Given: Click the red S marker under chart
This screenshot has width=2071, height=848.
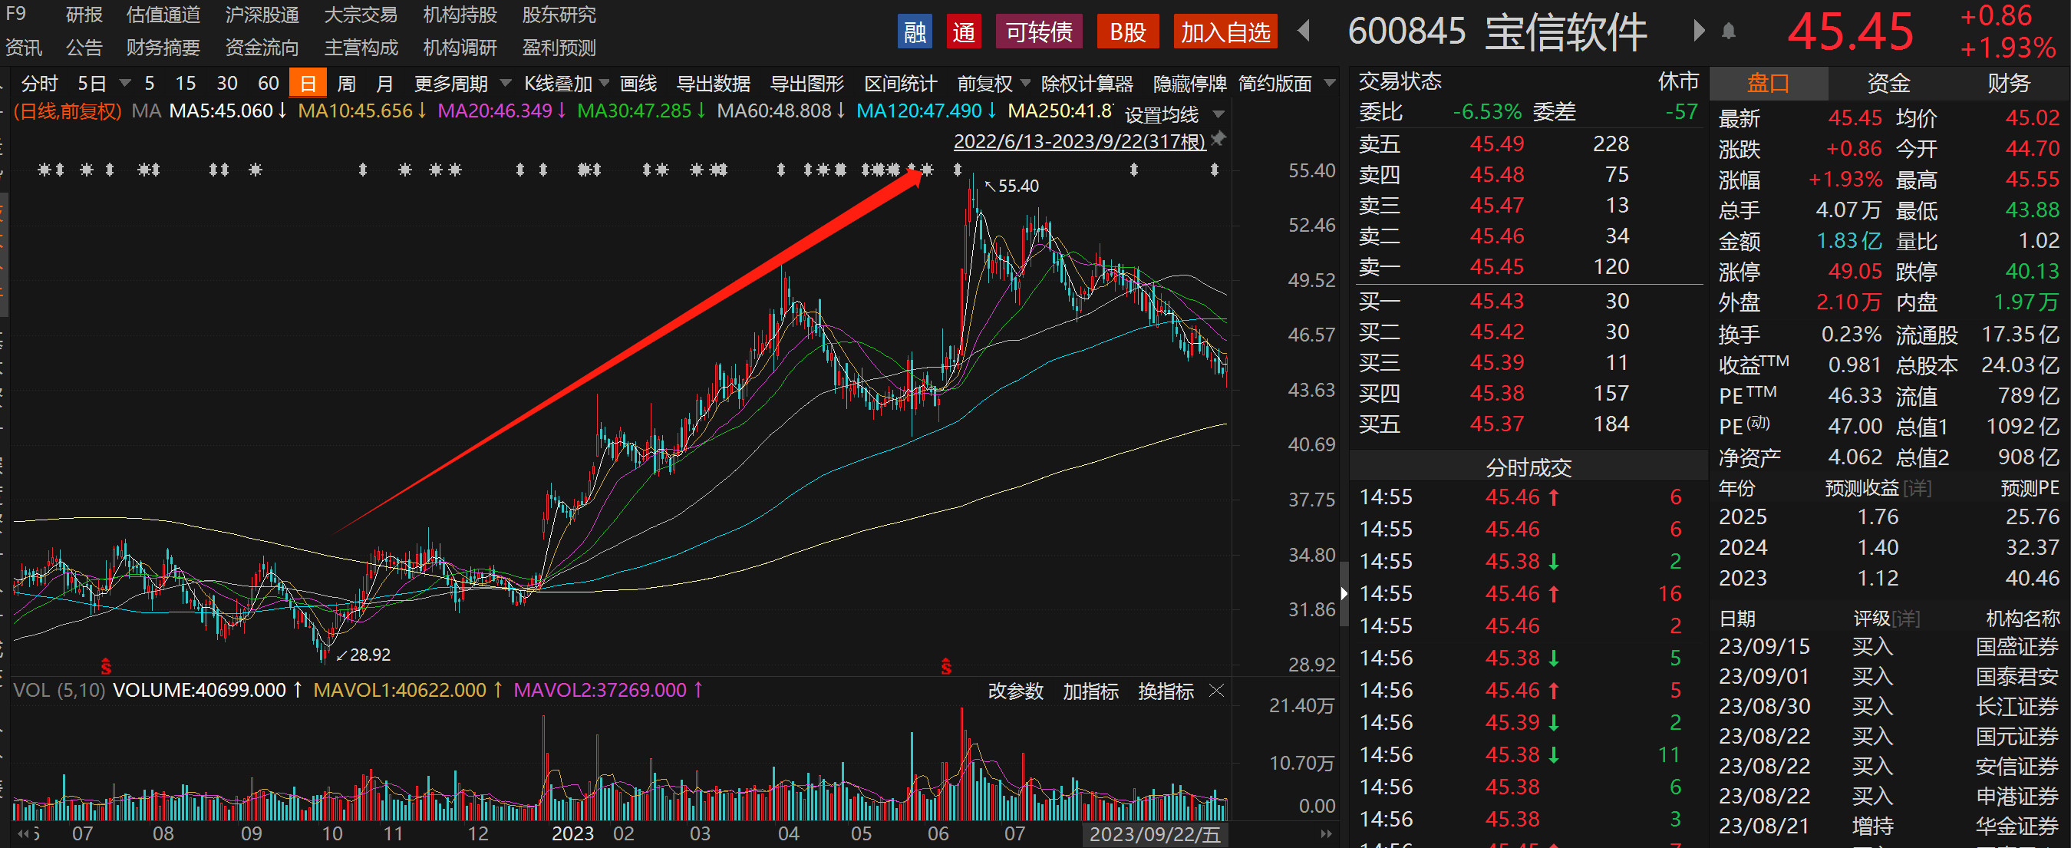Looking at the screenshot, I should (x=105, y=666).
